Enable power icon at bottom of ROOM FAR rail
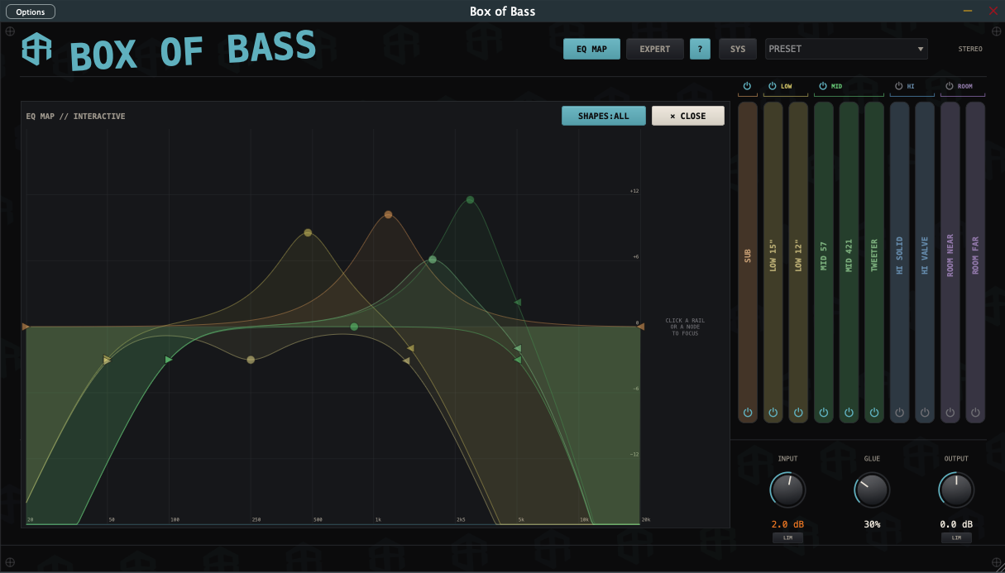The width and height of the screenshot is (1005, 573). coord(975,412)
